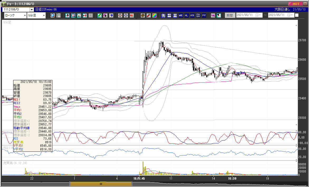This screenshot has height=187, width=309.
Task: Click the 大阪日通し session label
Action: pyautogui.click(x=282, y=9)
